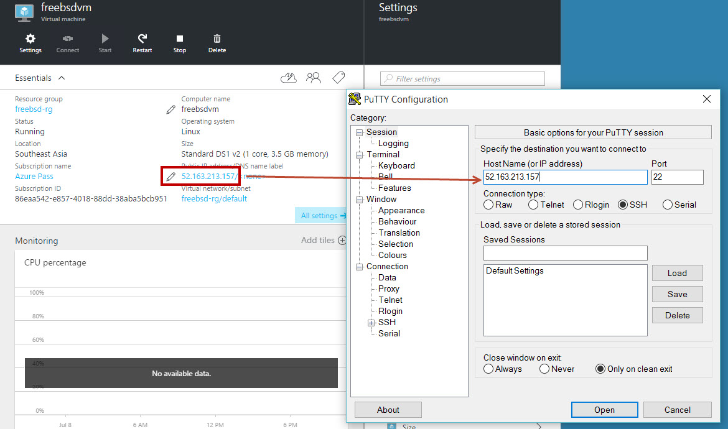Set close window on exit to Never
This screenshot has width=728, height=429.
click(544, 369)
